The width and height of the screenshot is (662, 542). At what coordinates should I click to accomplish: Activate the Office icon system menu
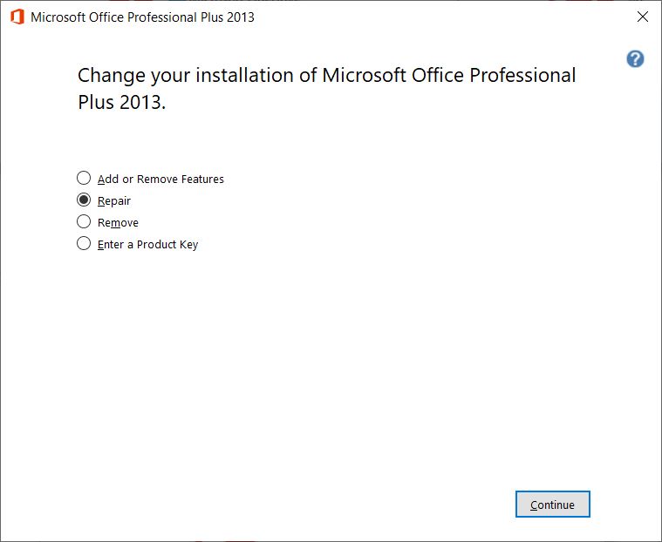pyautogui.click(x=17, y=17)
